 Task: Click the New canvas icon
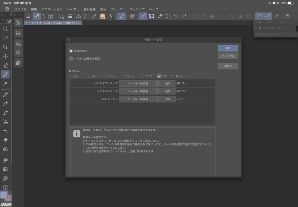[61, 16]
